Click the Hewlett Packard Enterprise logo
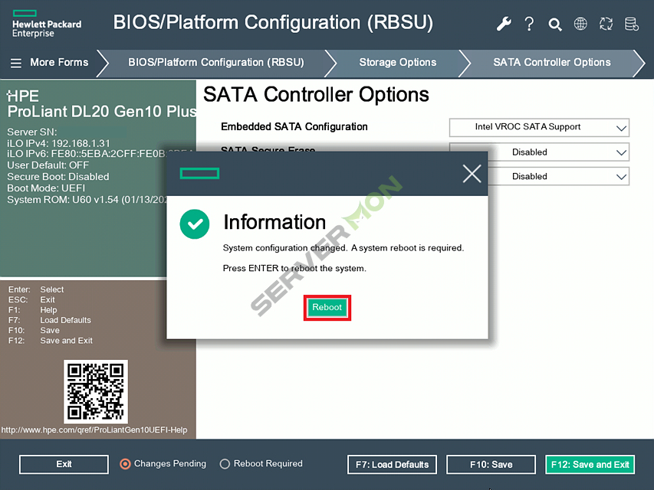Screen dimensions: 654x490 click(46, 24)
